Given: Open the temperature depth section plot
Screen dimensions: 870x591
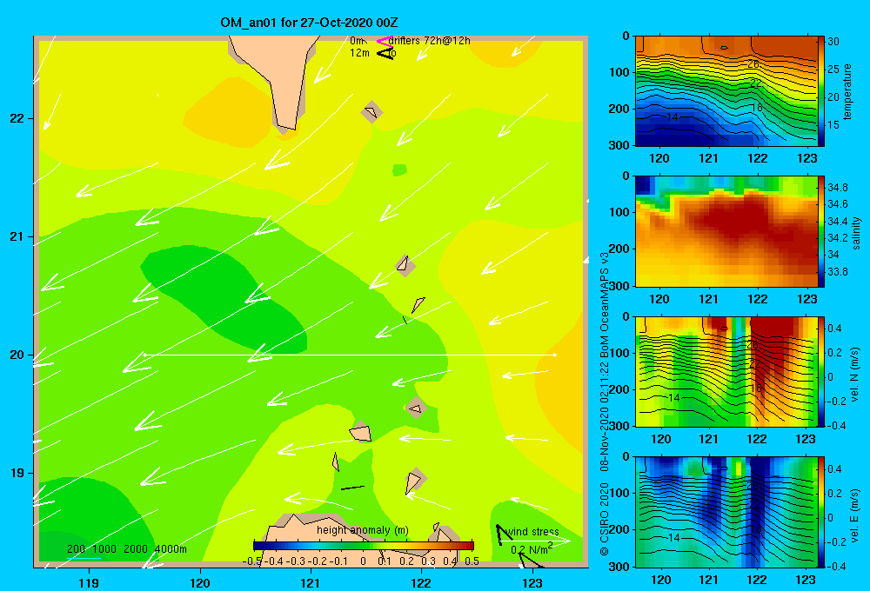Looking at the screenshot, I should pos(726,91).
